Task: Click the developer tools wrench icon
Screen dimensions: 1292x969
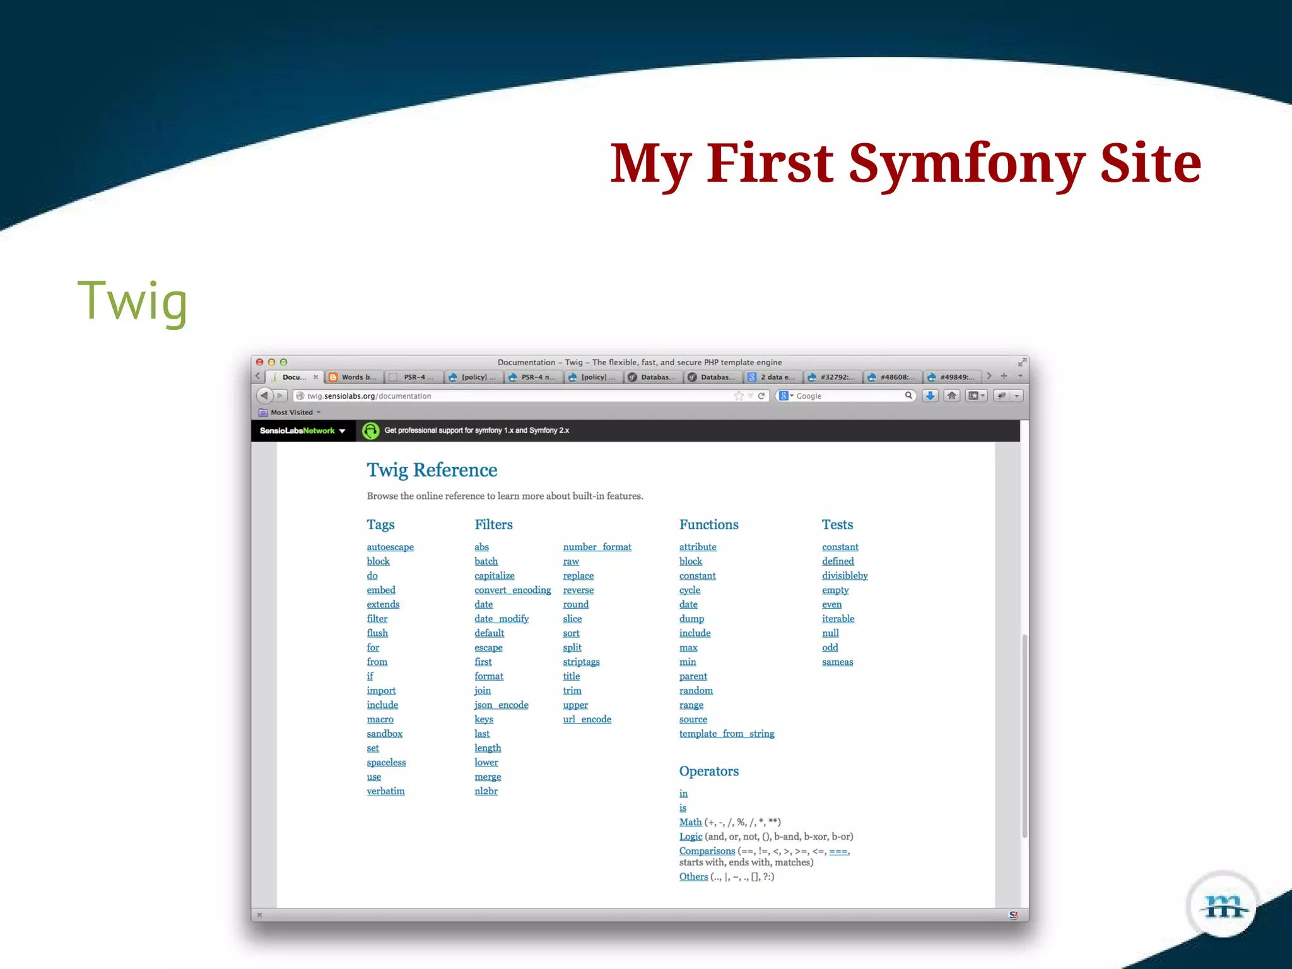Action: [x=1002, y=396]
